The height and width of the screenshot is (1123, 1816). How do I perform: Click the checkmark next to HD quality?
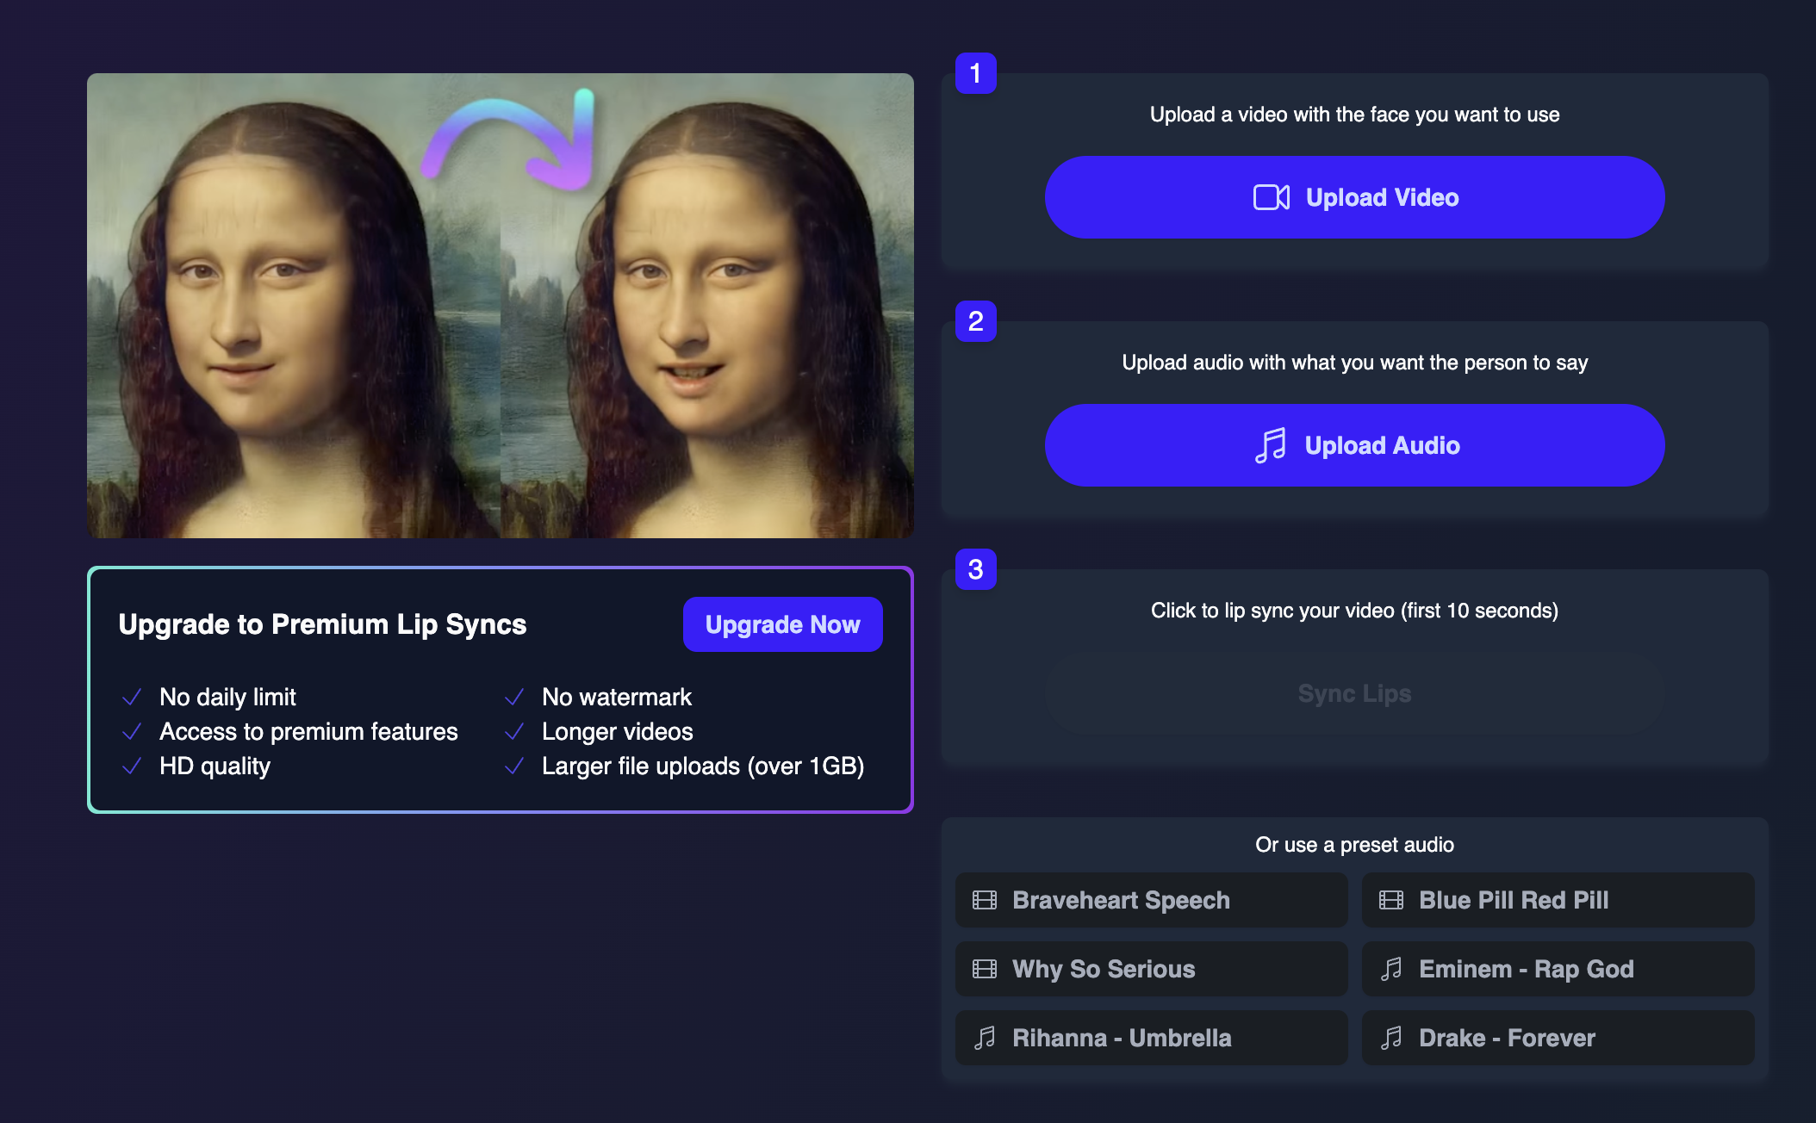pos(132,766)
